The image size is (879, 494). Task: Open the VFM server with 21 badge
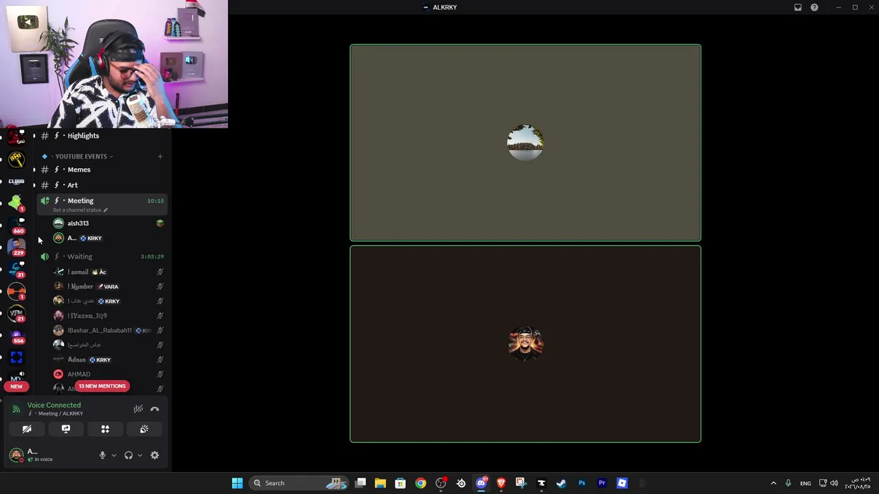(16, 313)
